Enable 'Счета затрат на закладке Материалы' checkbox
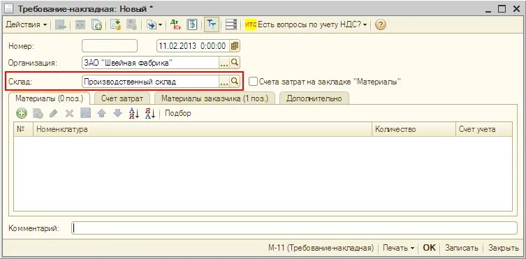Screen dimensions: 526x259 [253, 82]
